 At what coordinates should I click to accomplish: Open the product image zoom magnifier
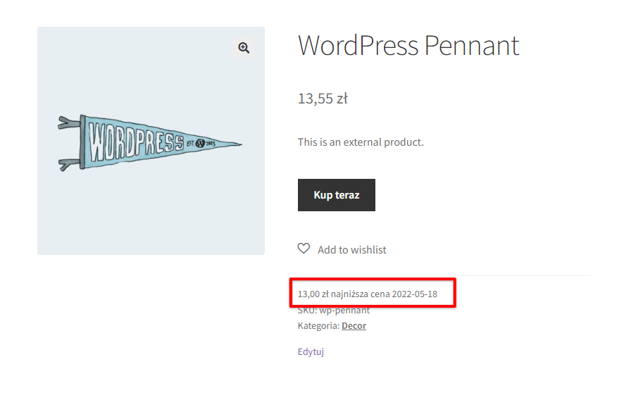pos(244,48)
